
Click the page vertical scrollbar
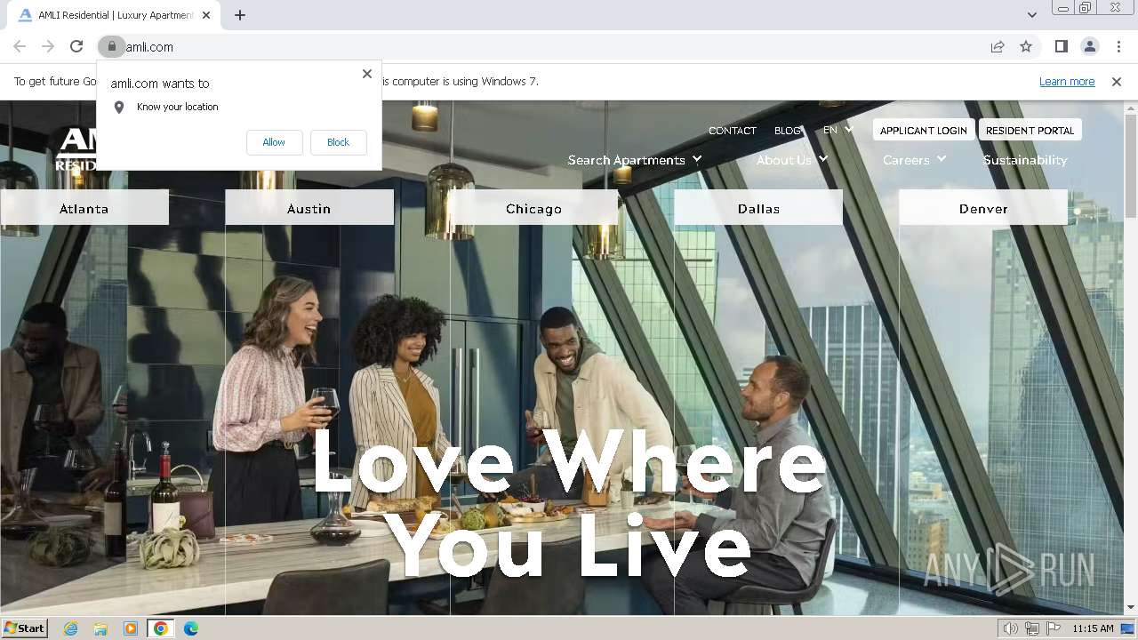click(x=1131, y=165)
